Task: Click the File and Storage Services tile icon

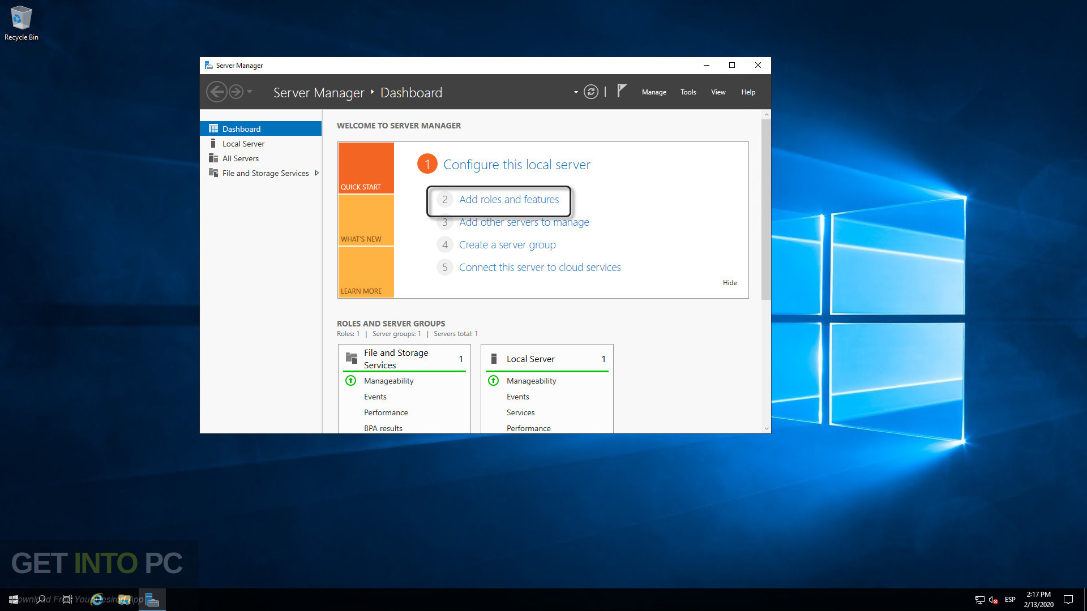Action: [350, 358]
